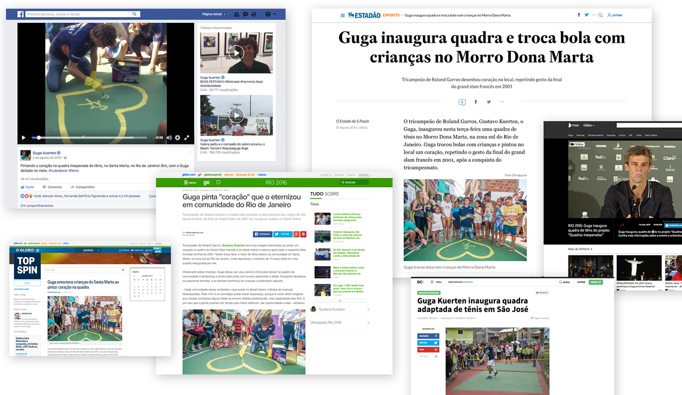Viewport: 682px width, 395px height.
Task: Click the green ASSINE JÁ button on DC
Action: [x=595, y=282]
